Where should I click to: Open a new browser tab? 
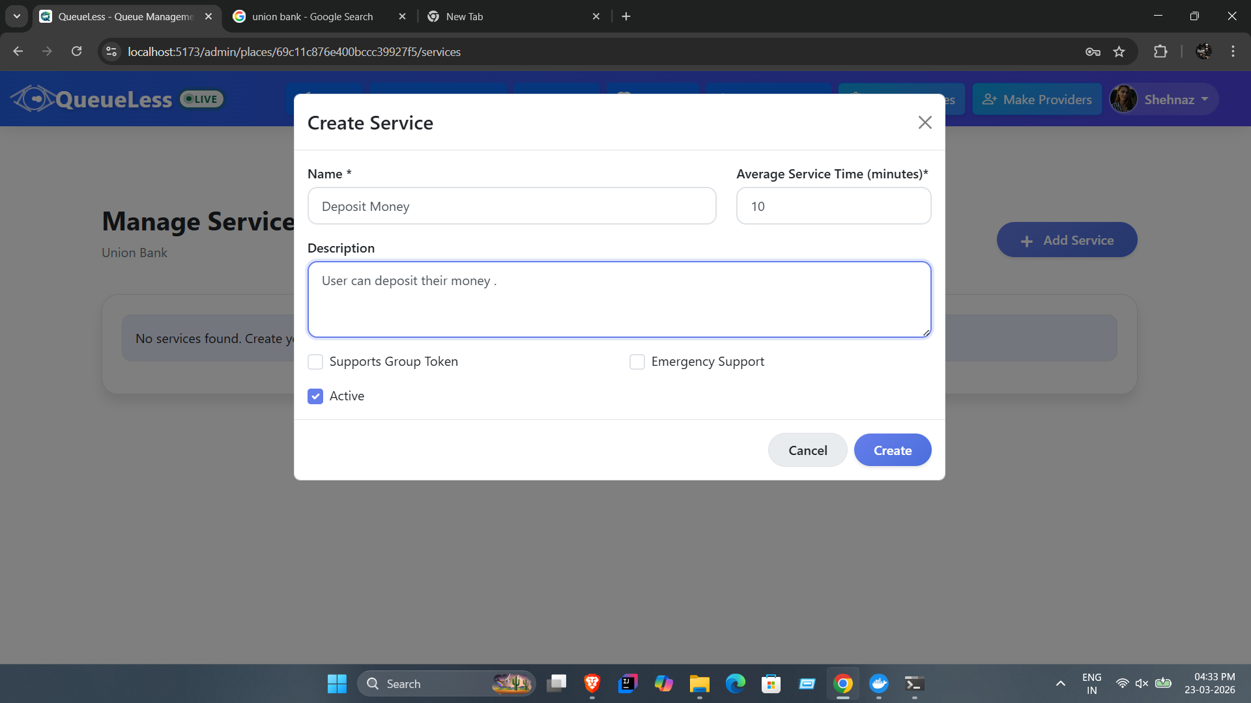click(x=626, y=16)
